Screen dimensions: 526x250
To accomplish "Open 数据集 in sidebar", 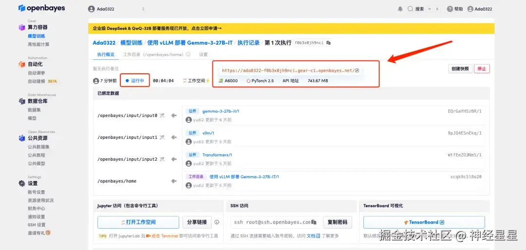I will point(34,110).
